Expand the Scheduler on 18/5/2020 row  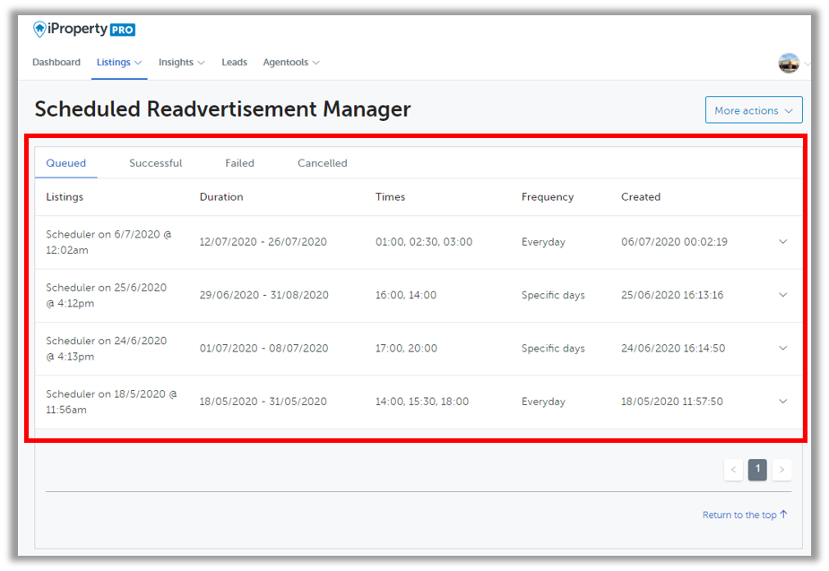click(x=782, y=402)
